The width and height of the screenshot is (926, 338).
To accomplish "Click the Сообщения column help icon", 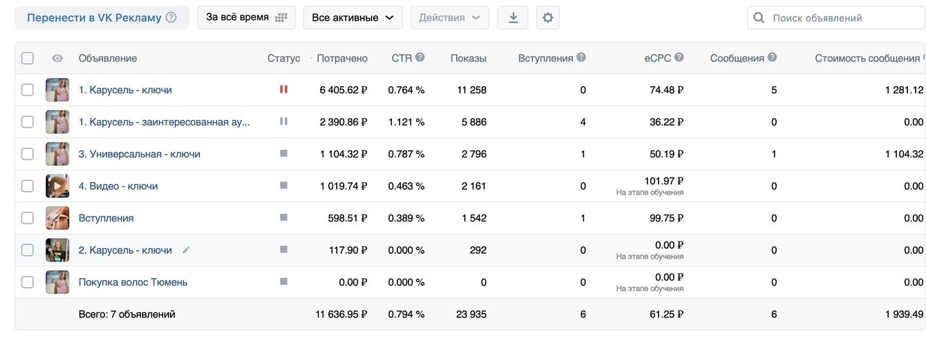I will (x=772, y=58).
